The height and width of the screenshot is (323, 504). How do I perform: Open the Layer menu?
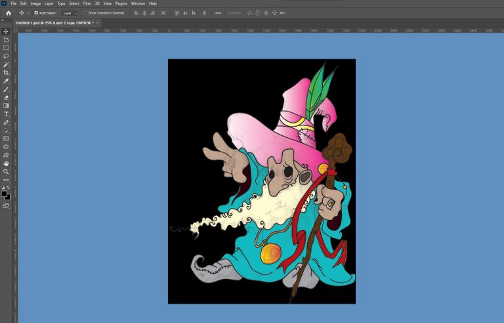pos(49,3)
